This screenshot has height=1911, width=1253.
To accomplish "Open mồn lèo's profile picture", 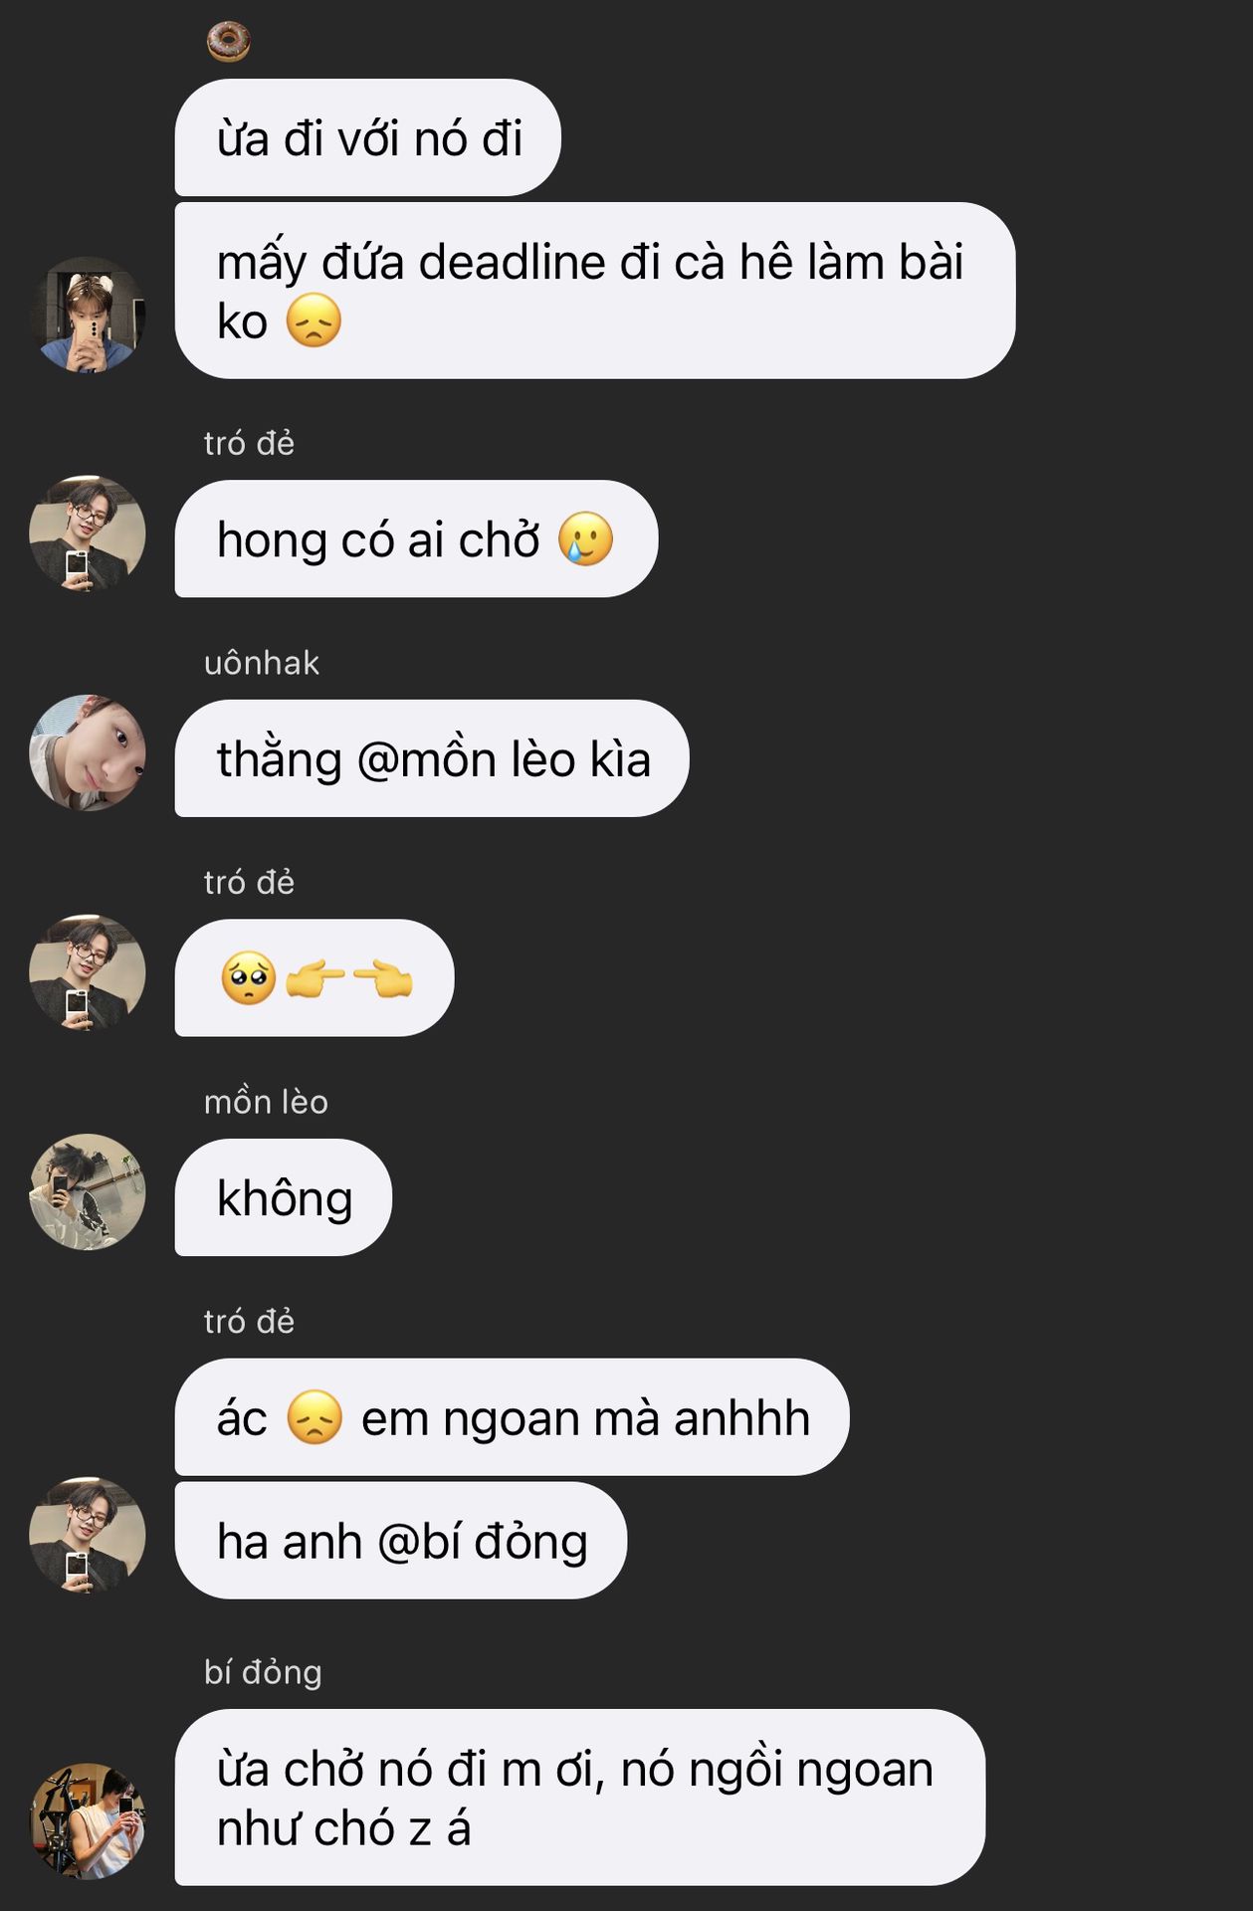I will pos(88,1192).
